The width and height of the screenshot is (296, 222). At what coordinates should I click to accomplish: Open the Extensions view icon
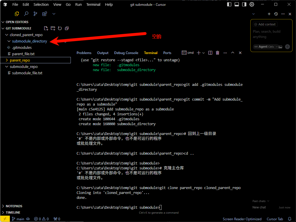(45, 14)
